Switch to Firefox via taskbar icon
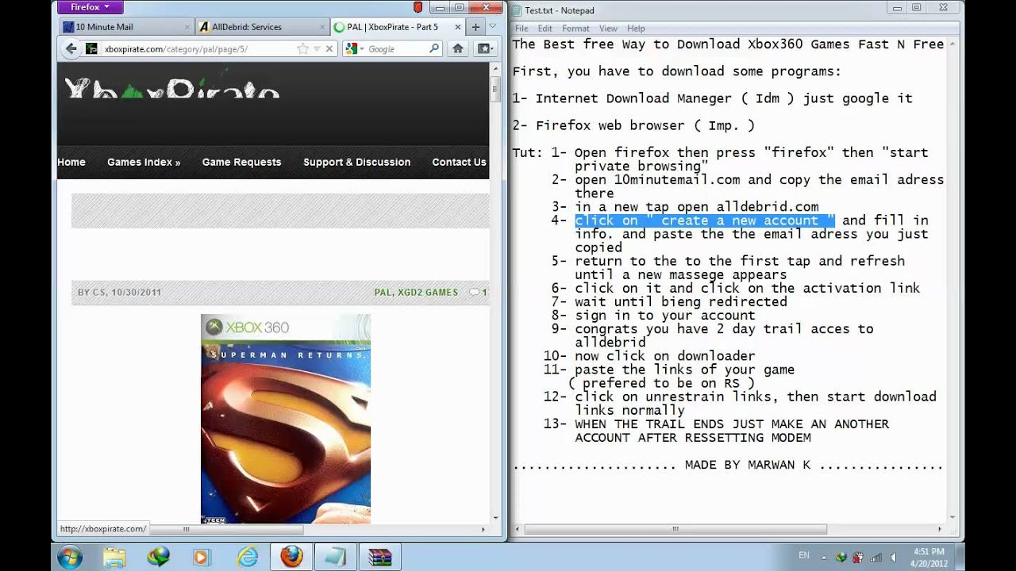 coord(291,557)
